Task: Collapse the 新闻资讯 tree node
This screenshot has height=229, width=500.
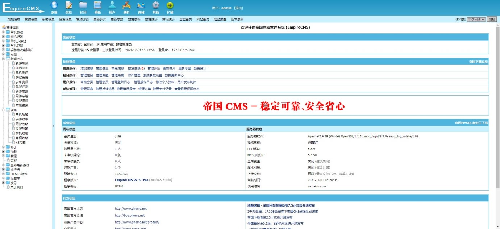Action: (x=3, y=59)
